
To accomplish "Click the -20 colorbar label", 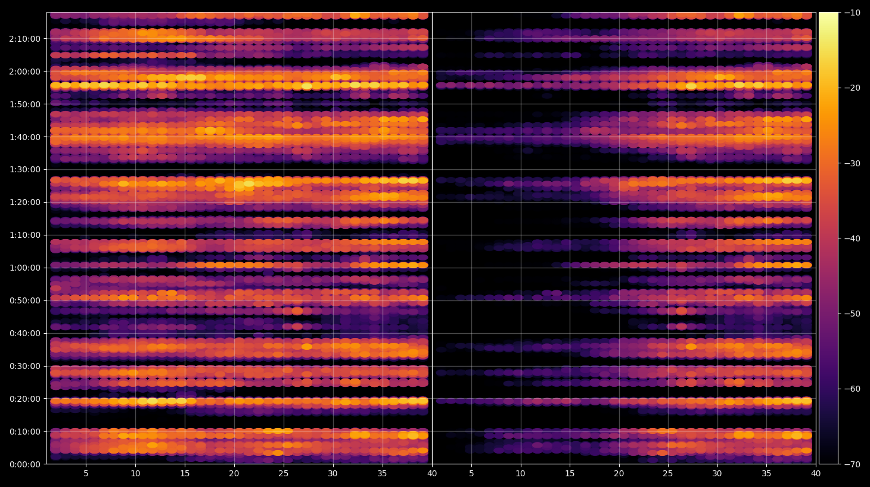I will point(852,88).
